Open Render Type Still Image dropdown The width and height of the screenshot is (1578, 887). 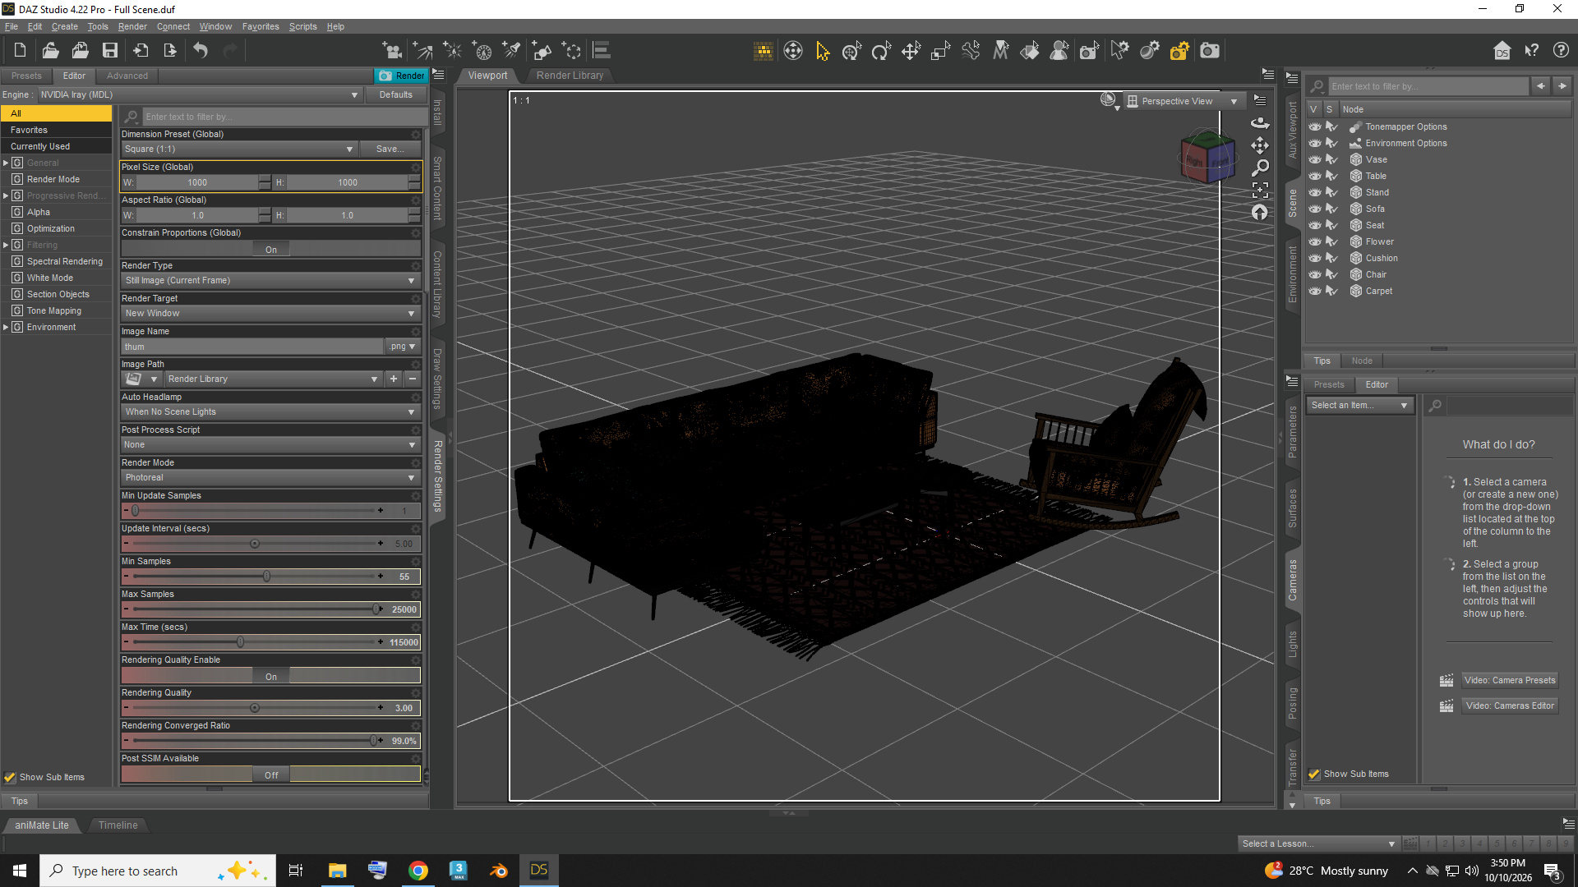(270, 281)
